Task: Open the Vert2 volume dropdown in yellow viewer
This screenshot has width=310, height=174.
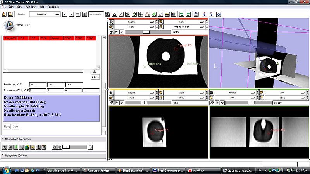Action: [184, 97]
